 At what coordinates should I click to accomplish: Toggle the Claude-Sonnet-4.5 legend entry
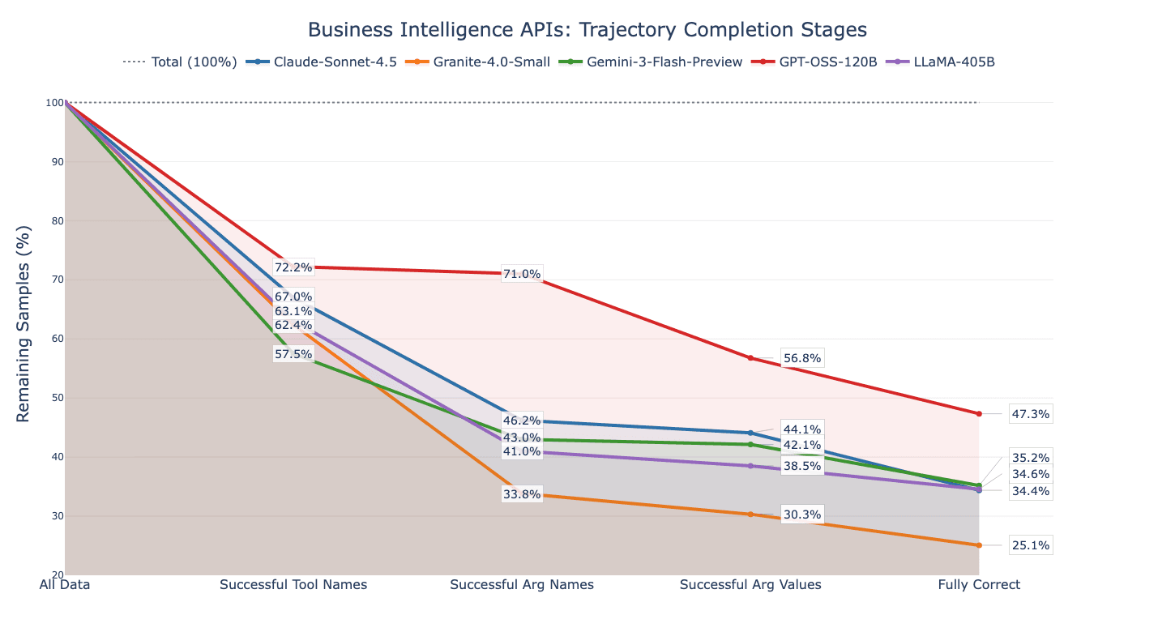(x=322, y=62)
